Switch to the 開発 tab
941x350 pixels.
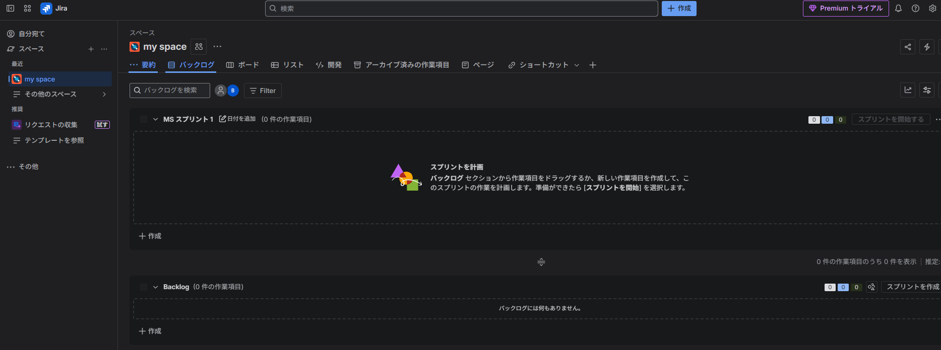click(329, 65)
